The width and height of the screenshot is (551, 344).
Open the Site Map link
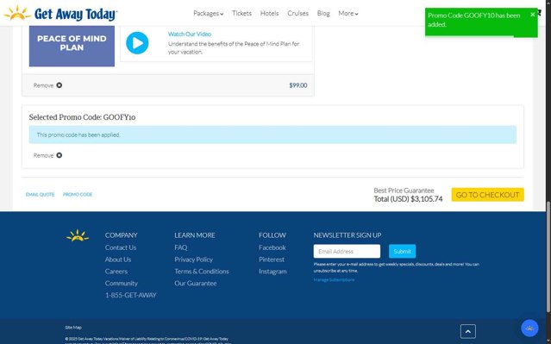(x=73, y=328)
